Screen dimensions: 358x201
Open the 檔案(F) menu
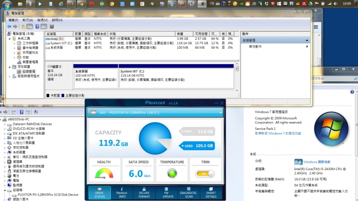point(13,20)
